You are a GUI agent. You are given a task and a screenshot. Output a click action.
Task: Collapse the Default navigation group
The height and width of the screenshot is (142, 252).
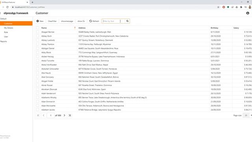3,19
